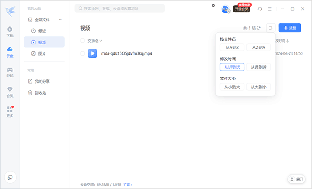
Task: Tick the select-all checkbox beside 文件名
Action: tap(82, 40)
